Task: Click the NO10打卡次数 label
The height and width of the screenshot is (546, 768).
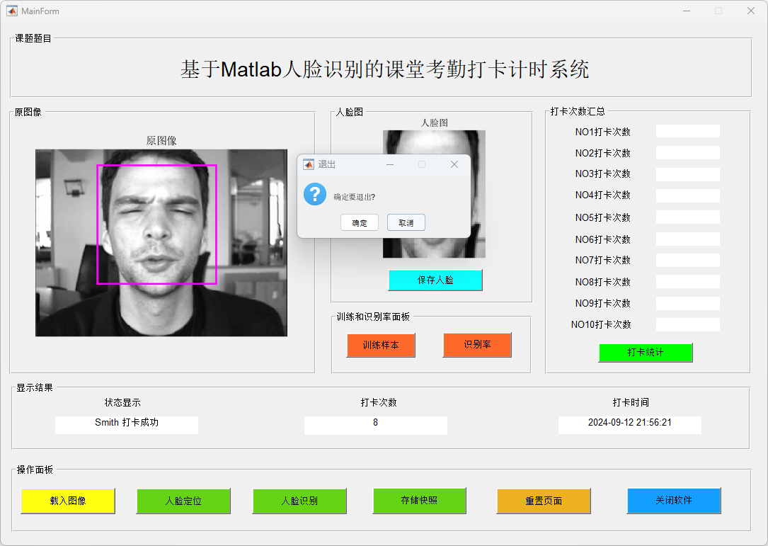Action: (601, 324)
